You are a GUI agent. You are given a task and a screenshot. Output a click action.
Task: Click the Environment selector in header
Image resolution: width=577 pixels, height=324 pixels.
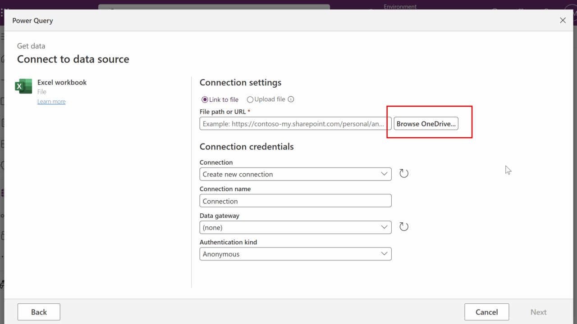[x=400, y=6]
